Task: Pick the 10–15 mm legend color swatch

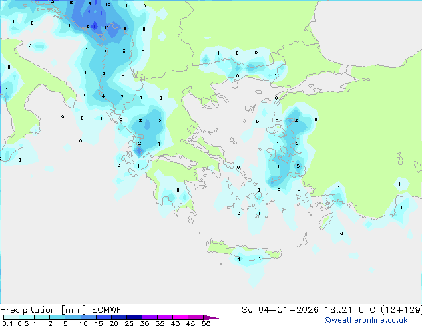Action: coord(88,317)
